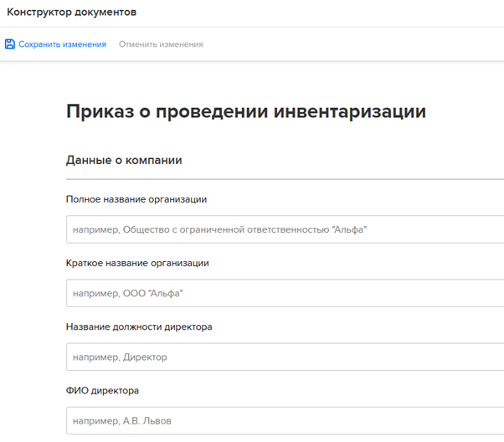Image resolution: width=504 pixels, height=442 pixels.
Task: Click the divider line below 'Данные о компании'
Action: coord(285,179)
